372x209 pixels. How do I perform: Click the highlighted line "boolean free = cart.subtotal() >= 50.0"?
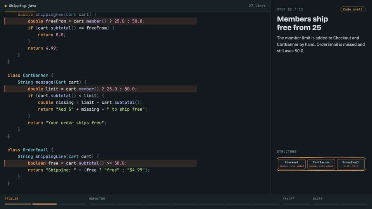[x=101, y=163]
